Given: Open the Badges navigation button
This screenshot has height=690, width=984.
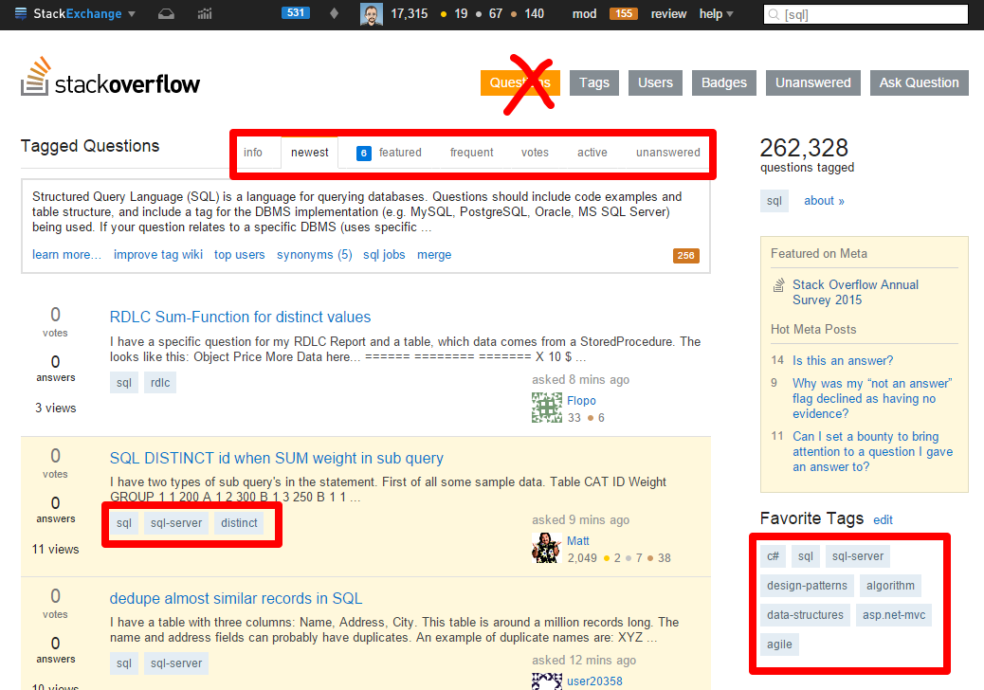Looking at the screenshot, I should coord(724,82).
